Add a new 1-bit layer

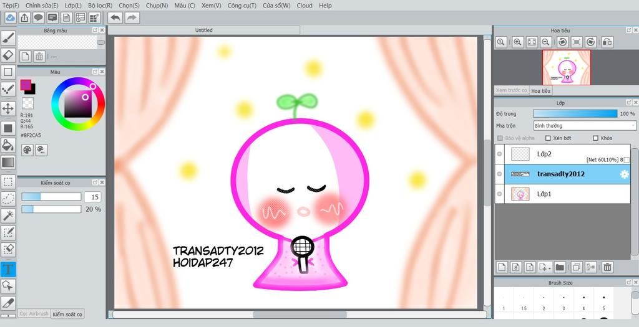[x=529, y=267]
